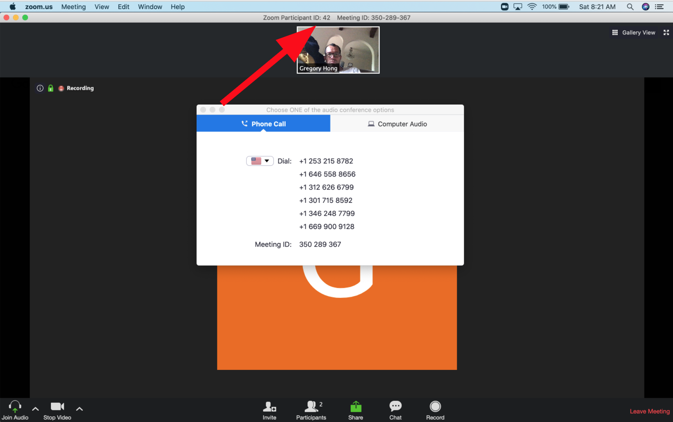Click the Siri icon in menu bar
The image size is (673, 422).
pos(646,7)
